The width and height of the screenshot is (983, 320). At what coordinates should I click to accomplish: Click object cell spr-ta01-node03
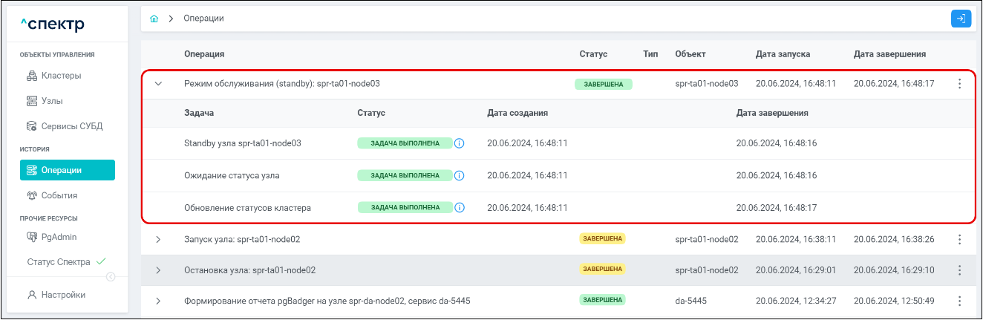(707, 84)
